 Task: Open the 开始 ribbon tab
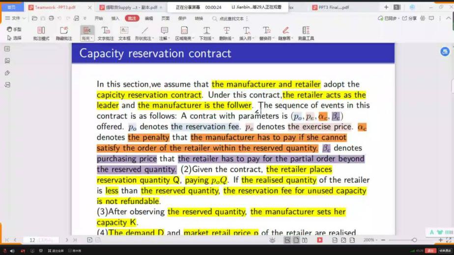click(x=99, y=18)
